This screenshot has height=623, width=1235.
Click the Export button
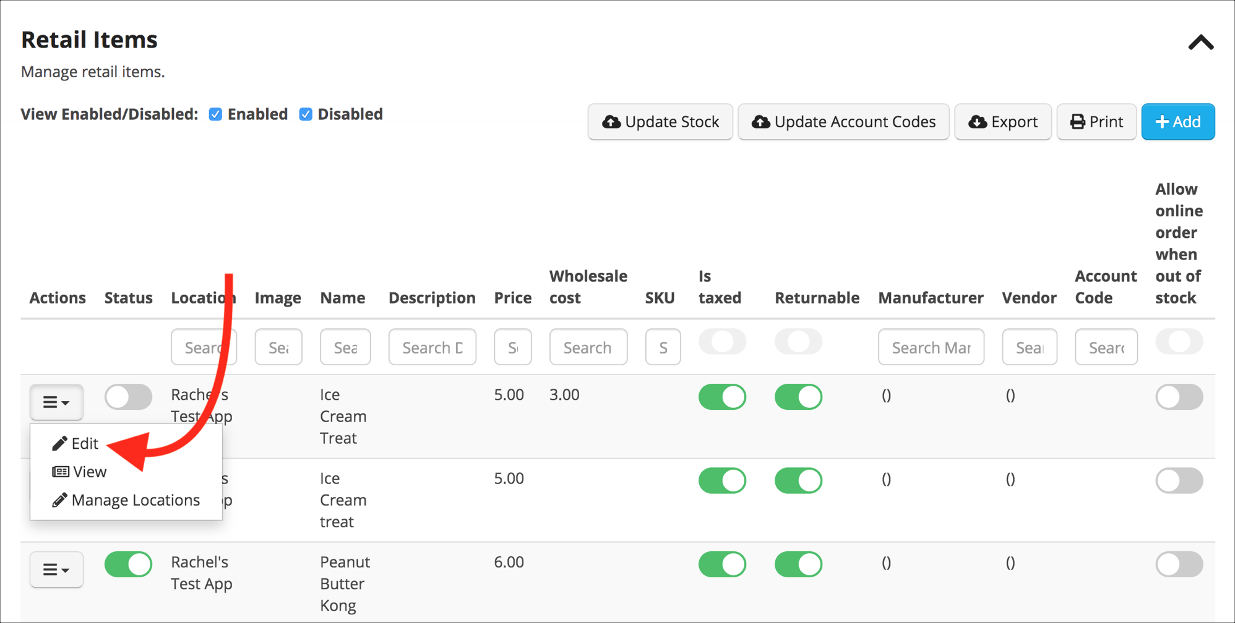(x=1002, y=122)
